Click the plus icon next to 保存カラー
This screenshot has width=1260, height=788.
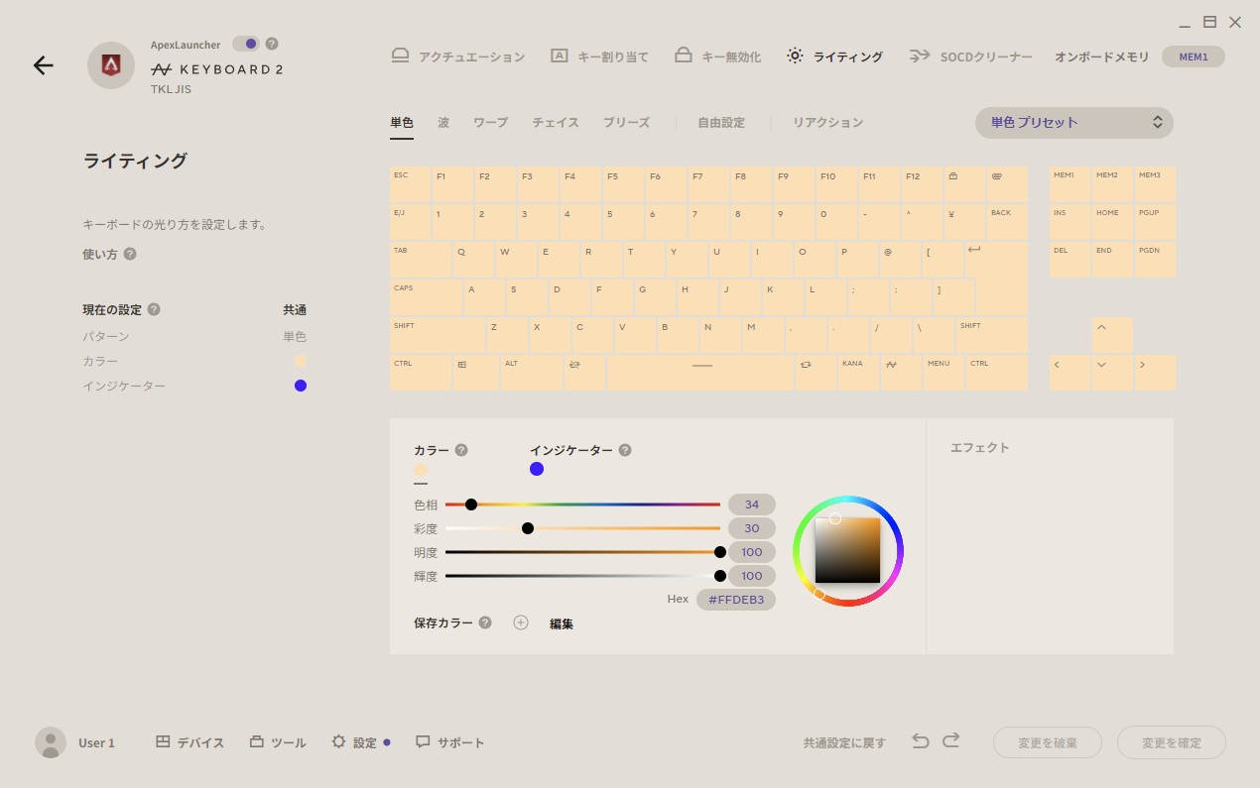[520, 622]
